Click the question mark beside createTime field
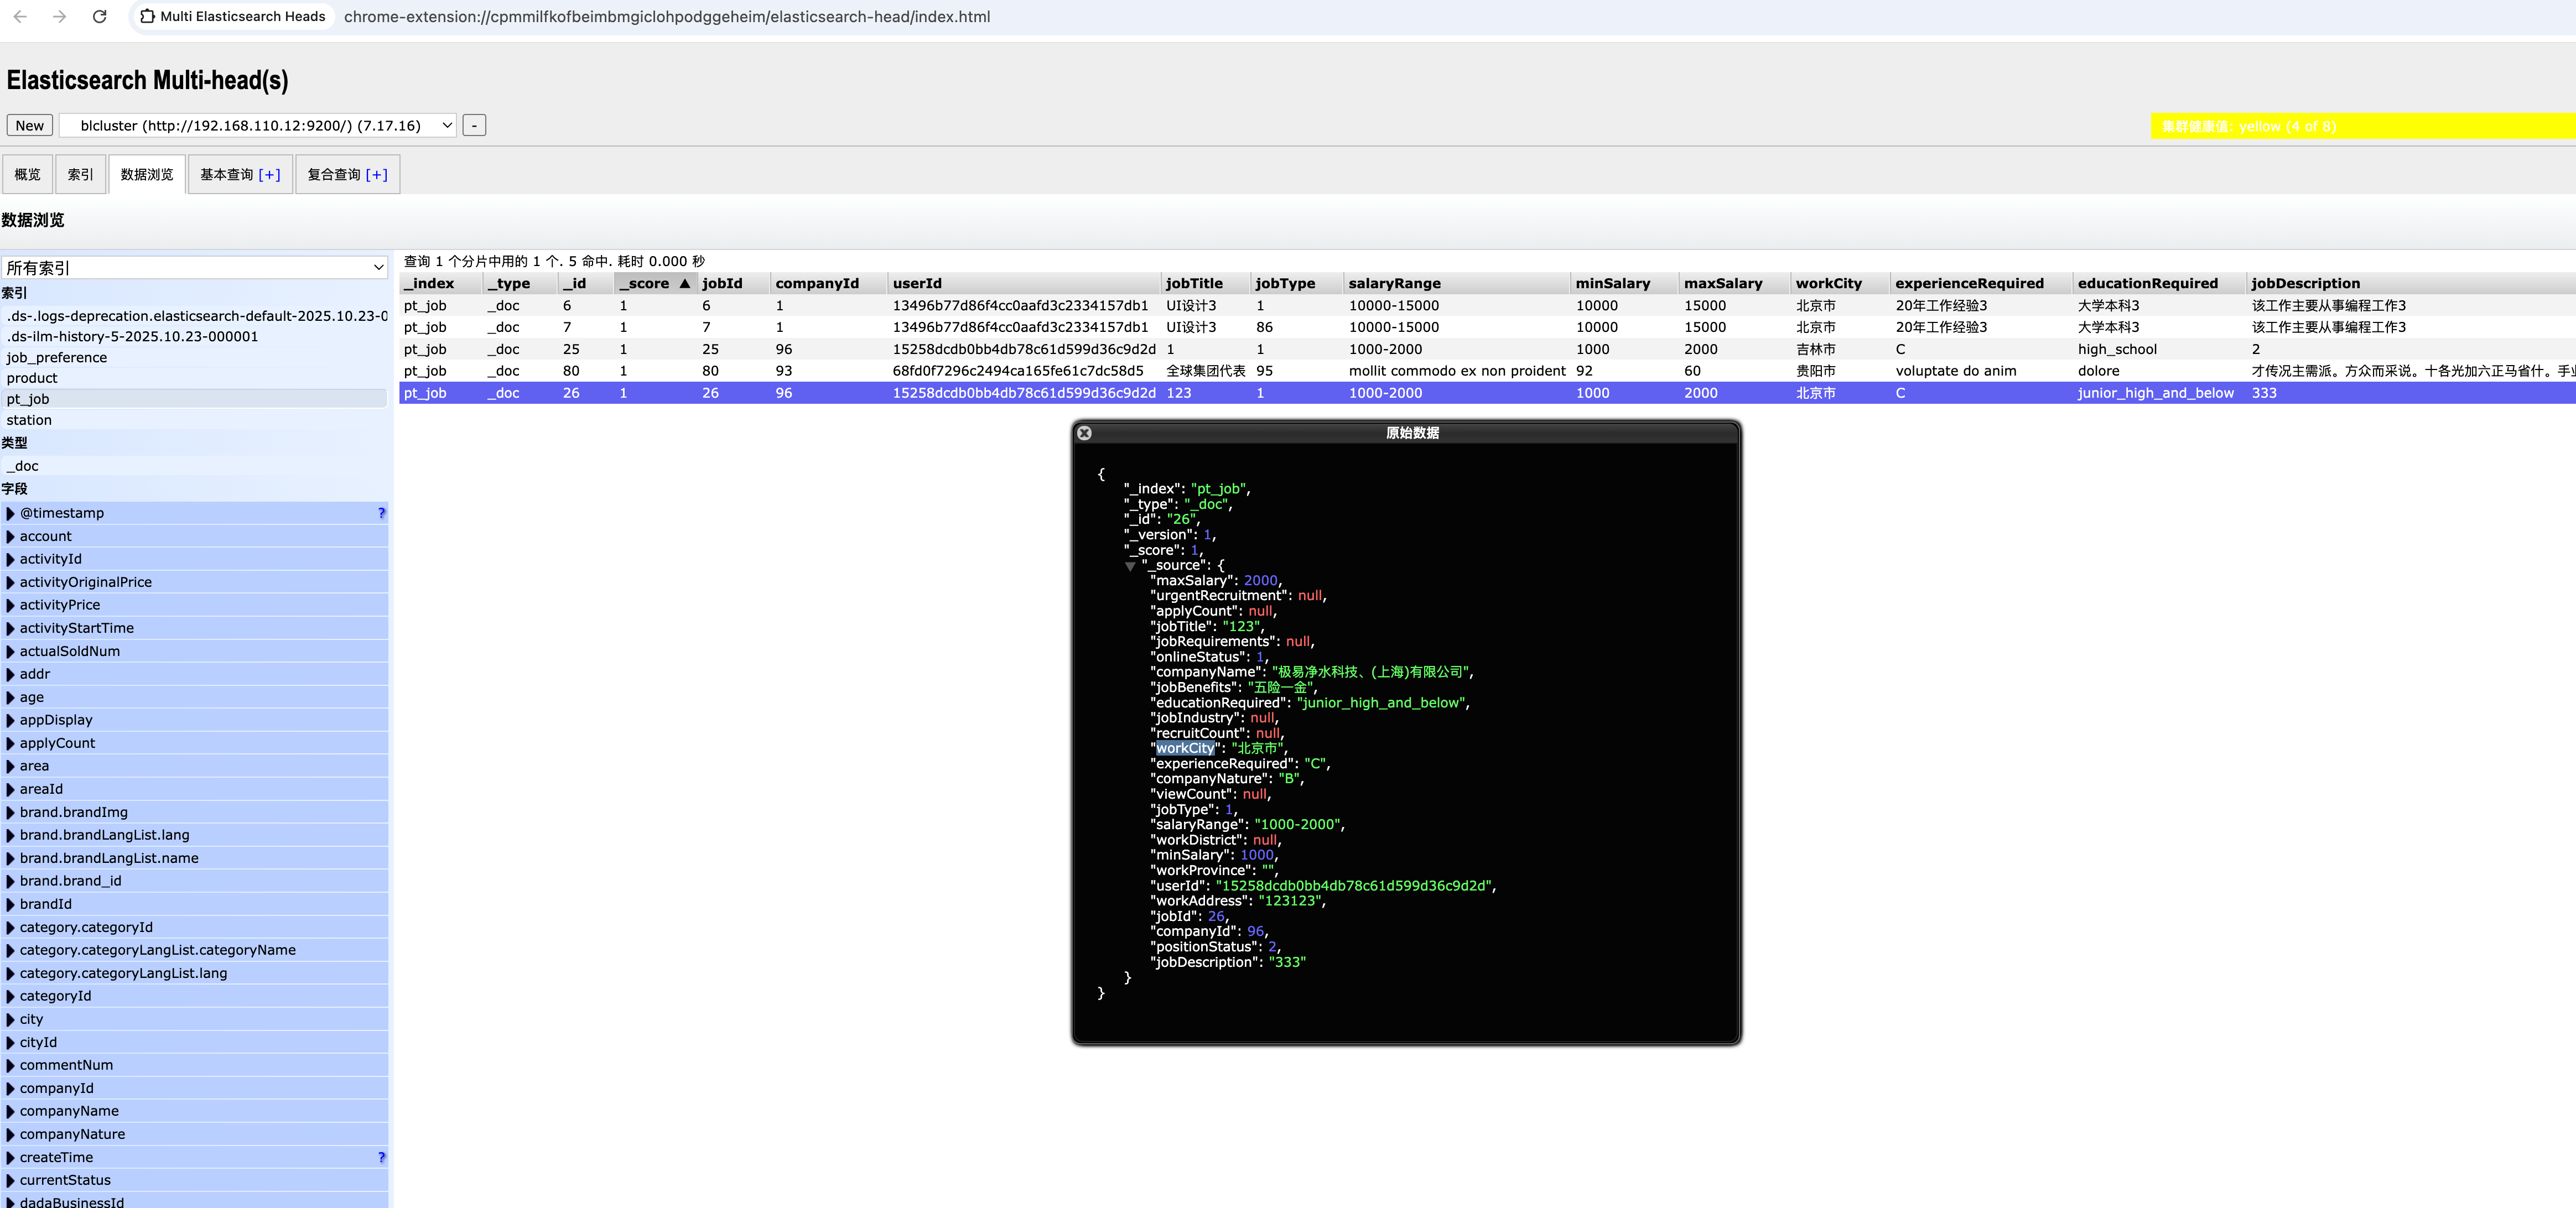 pyautogui.click(x=381, y=1157)
